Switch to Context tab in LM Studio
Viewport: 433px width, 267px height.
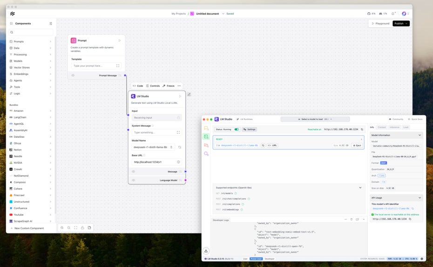(382, 127)
